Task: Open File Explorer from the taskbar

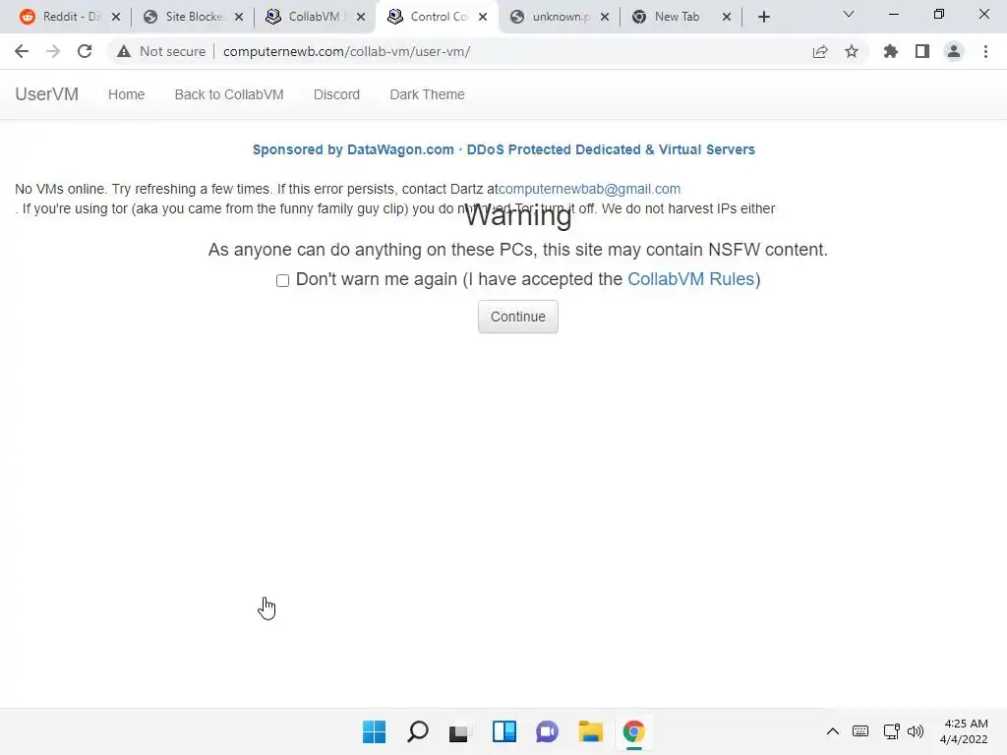Action: pyautogui.click(x=591, y=731)
